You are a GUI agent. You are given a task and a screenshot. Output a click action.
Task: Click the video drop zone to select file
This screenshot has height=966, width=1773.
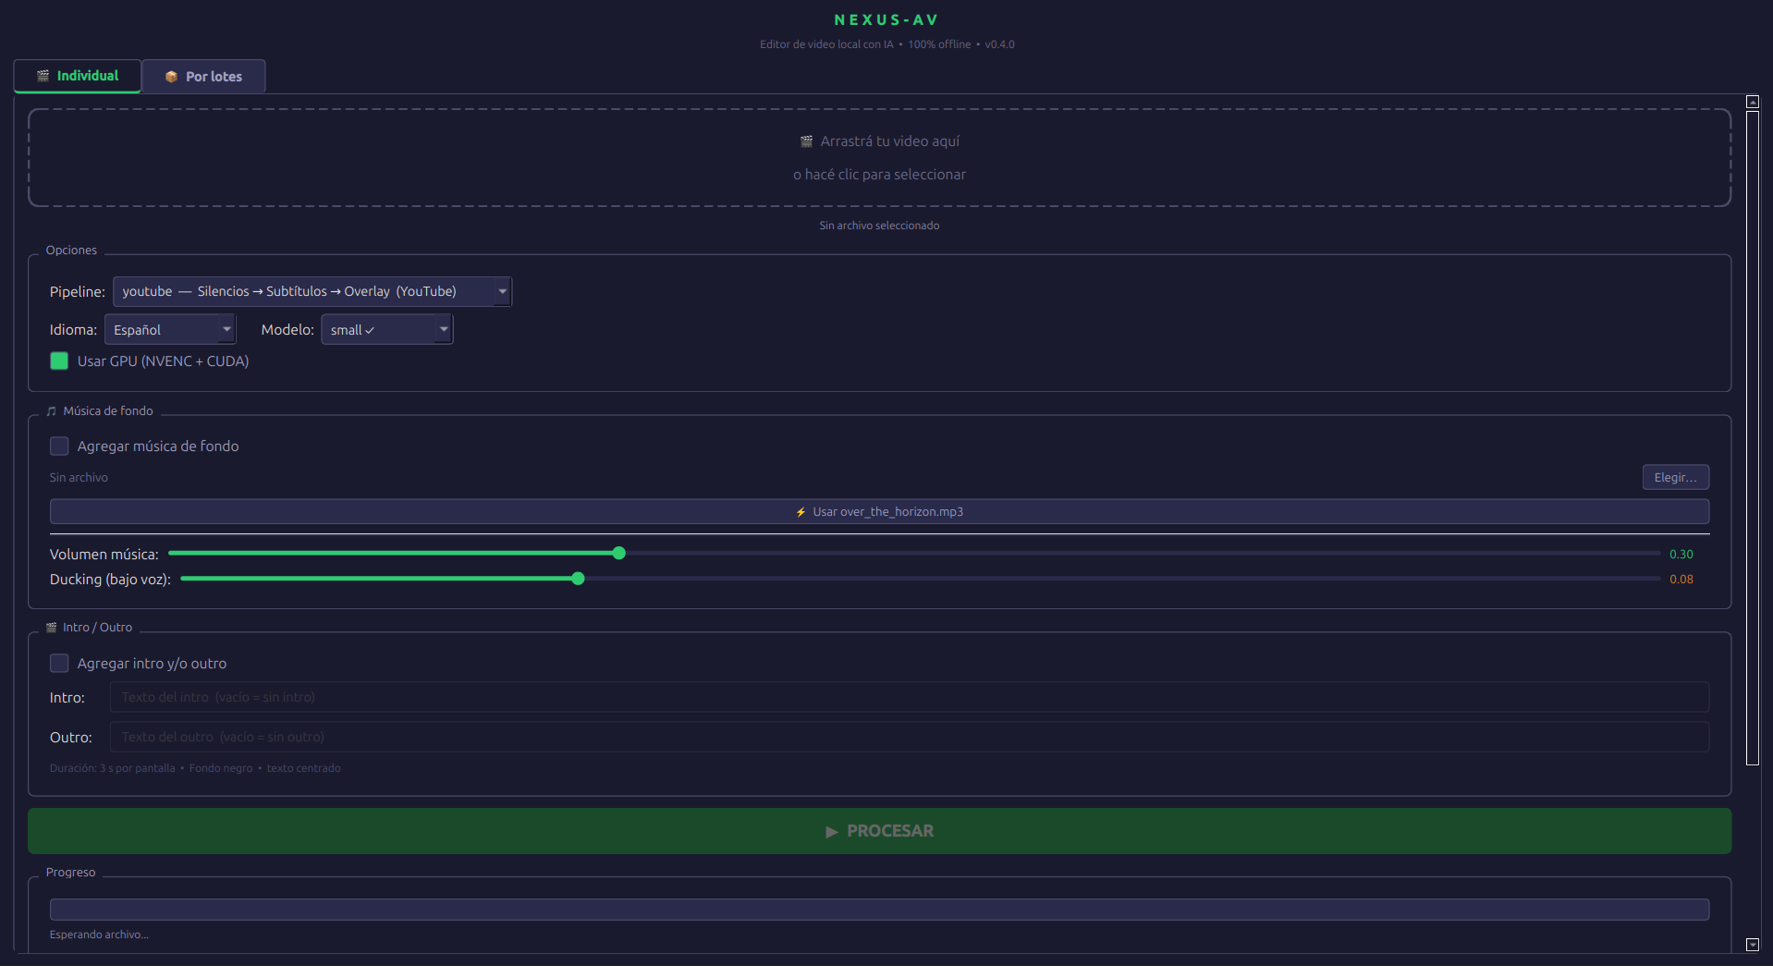coord(879,158)
